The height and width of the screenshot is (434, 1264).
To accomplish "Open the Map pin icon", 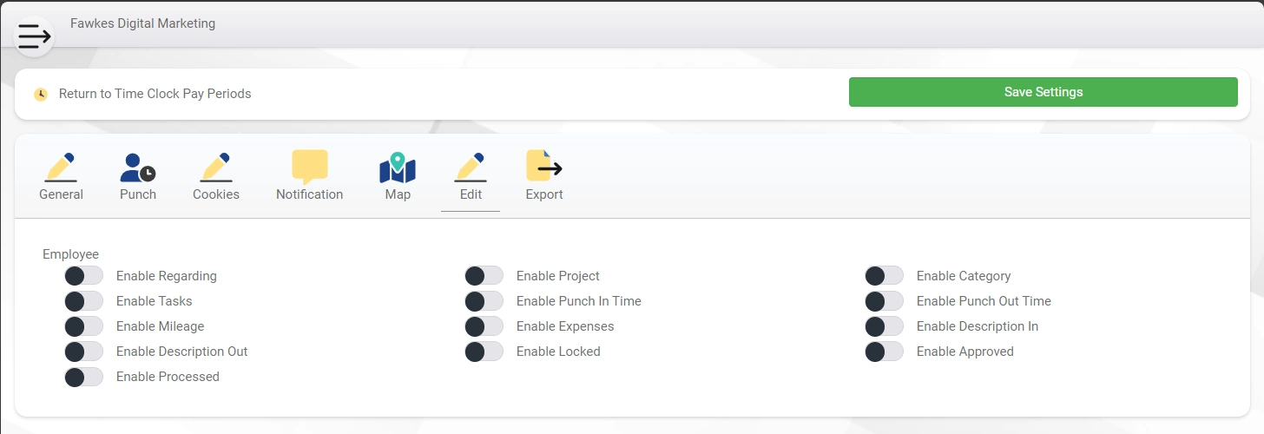I will [398, 167].
